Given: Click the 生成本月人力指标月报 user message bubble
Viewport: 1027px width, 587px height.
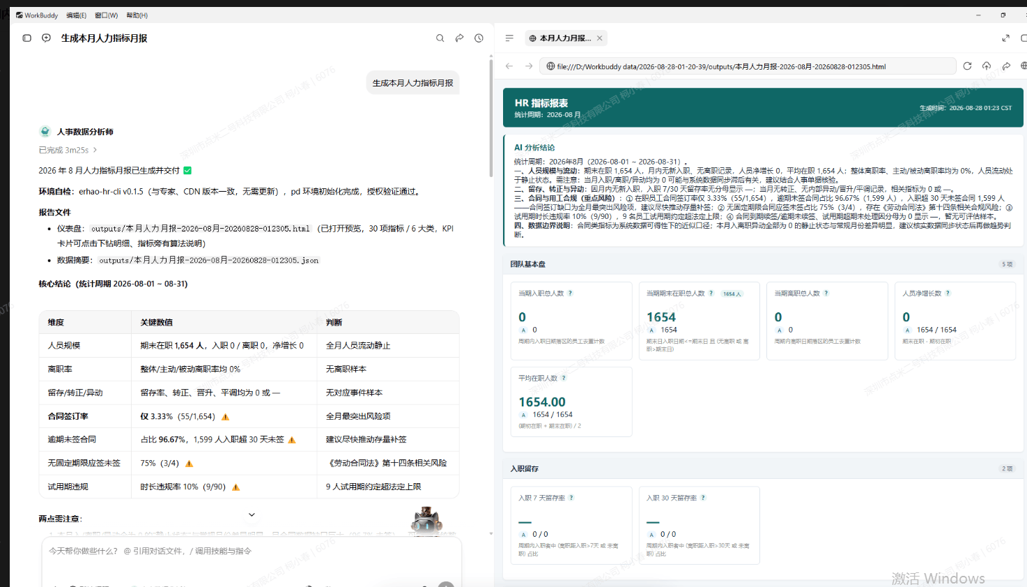Looking at the screenshot, I should 412,83.
